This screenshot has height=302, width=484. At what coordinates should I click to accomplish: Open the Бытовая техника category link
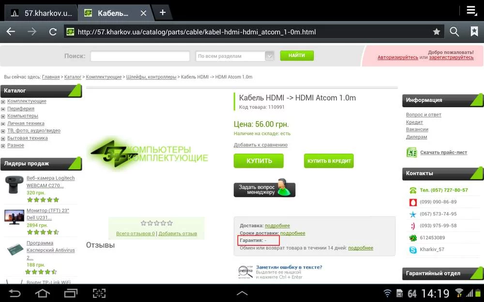[x=28, y=138]
